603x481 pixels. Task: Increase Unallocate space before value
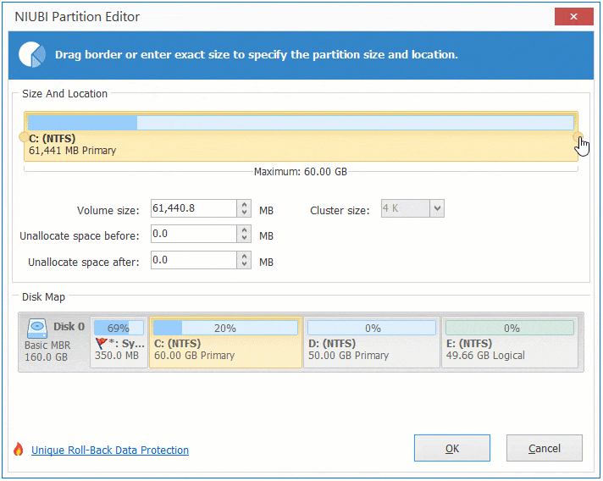pyautogui.click(x=245, y=230)
